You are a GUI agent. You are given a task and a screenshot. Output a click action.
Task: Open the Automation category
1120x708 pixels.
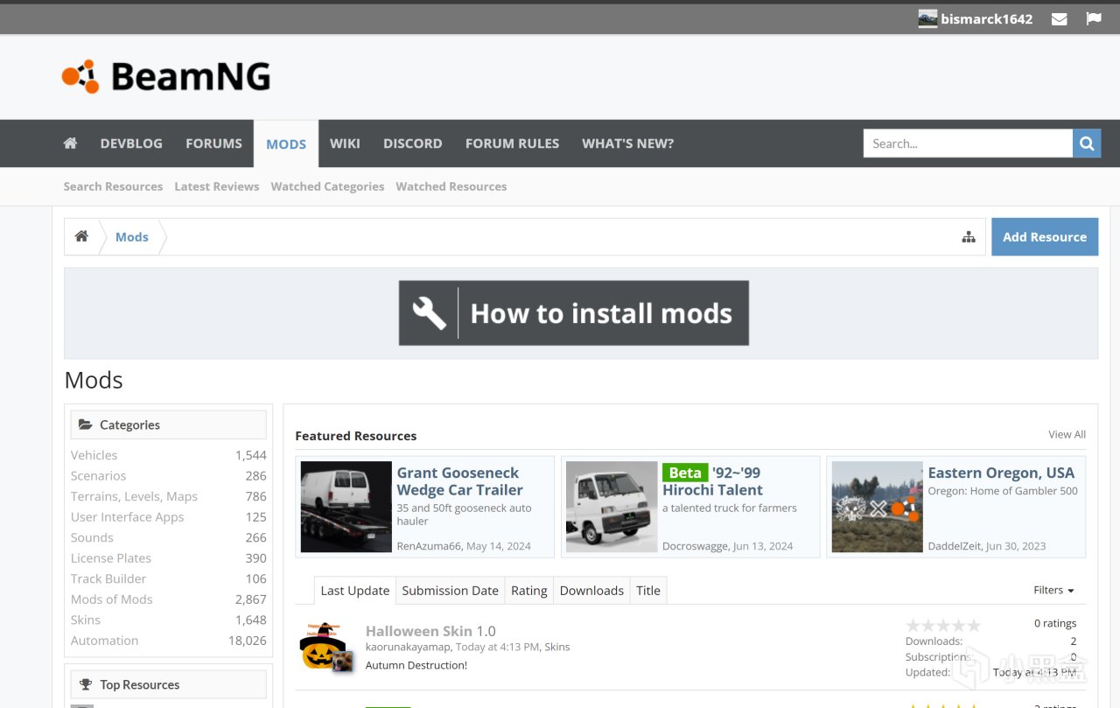(104, 641)
